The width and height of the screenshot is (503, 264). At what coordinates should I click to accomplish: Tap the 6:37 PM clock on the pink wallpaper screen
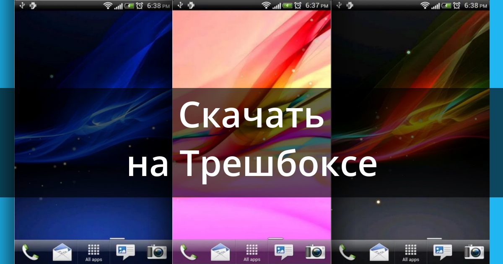coord(316,6)
